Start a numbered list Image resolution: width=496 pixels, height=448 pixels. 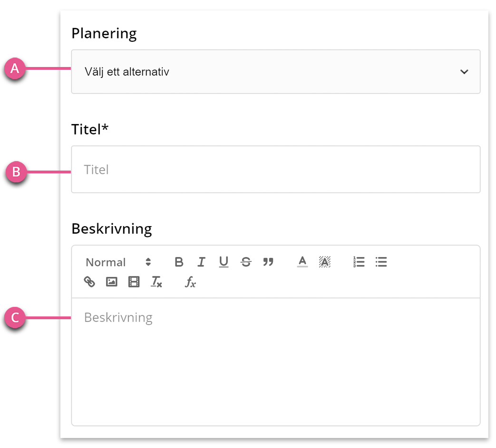[359, 262]
